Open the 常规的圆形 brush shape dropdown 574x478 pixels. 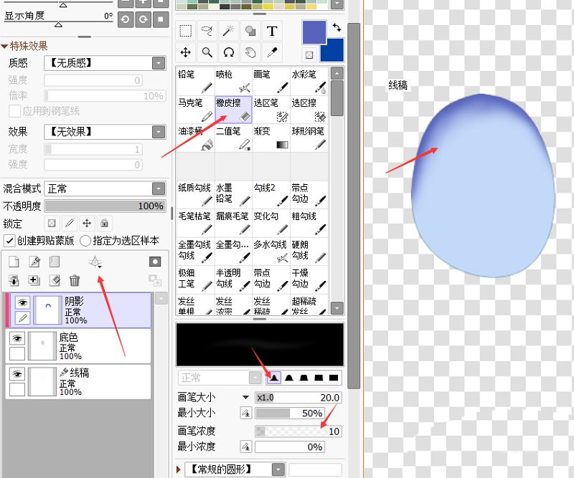coord(278,469)
